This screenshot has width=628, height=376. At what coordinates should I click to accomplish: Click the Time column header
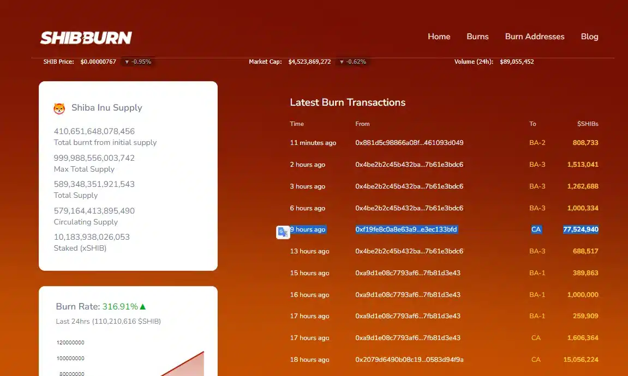tap(297, 124)
